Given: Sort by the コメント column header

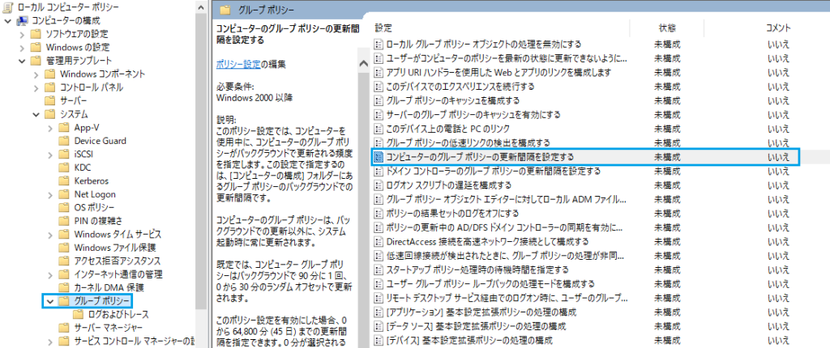Looking at the screenshot, I should pyautogui.click(x=778, y=28).
